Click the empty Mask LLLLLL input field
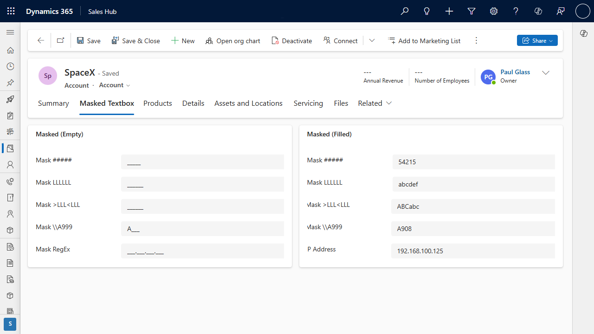The image size is (594, 334). tap(202, 184)
